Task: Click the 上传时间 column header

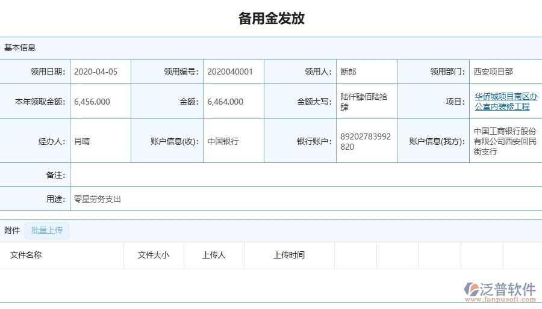Action: [288, 255]
